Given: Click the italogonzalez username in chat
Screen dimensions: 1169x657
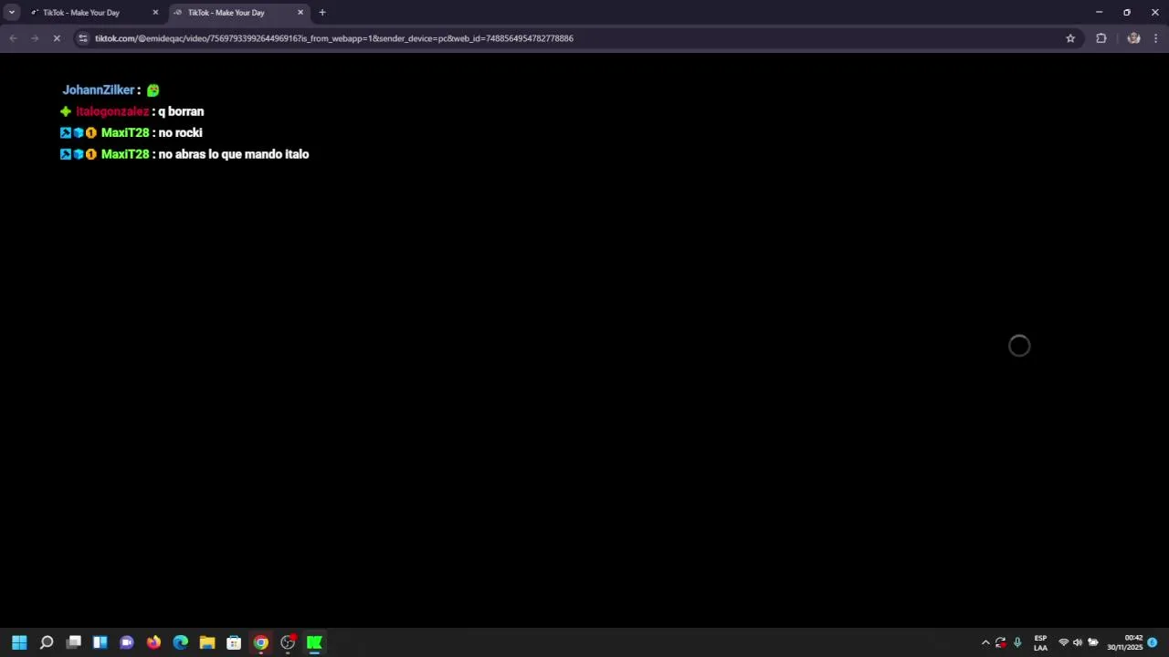Looking at the screenshot, I should [112, 111].
